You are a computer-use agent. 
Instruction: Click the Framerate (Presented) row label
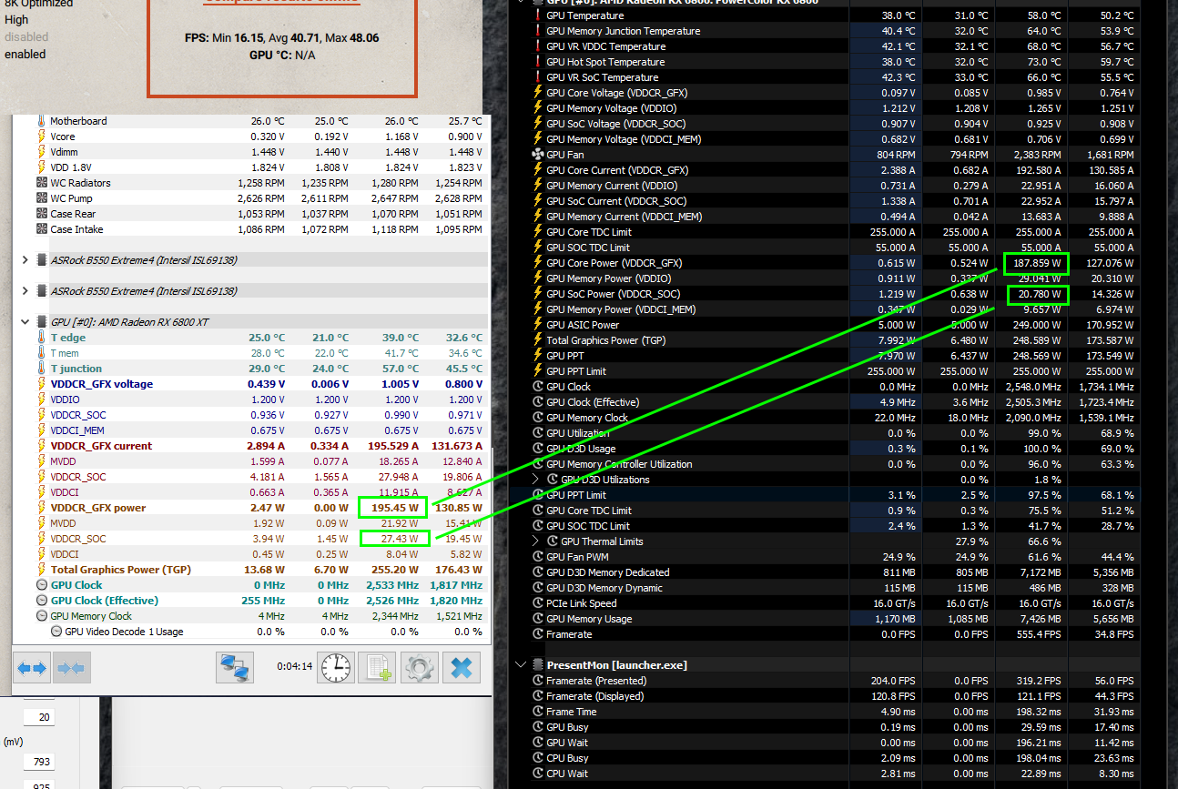pos(595,681)
